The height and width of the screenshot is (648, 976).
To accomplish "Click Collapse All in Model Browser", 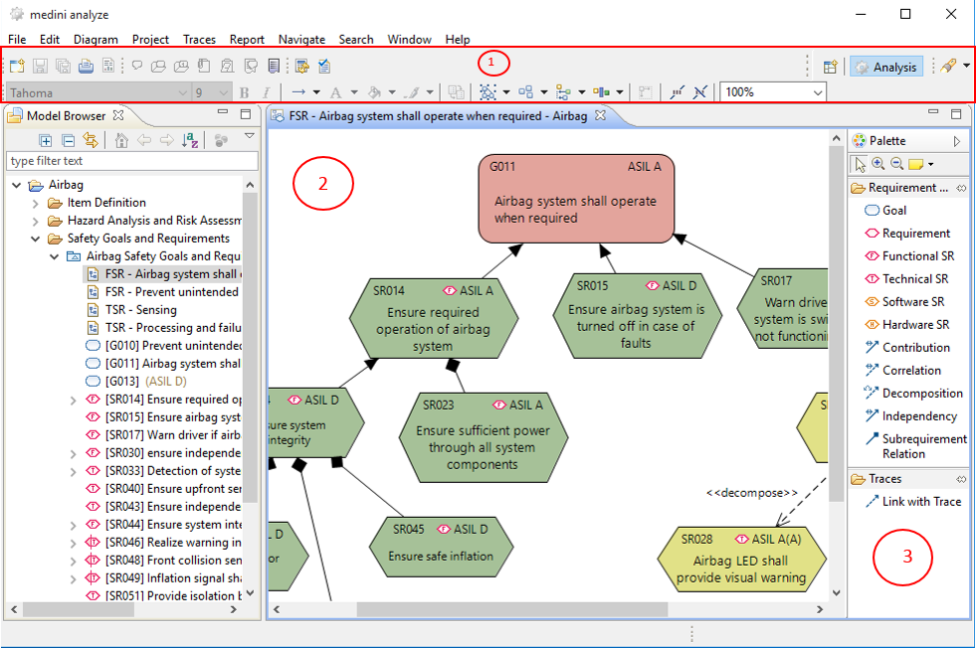I will pyautogui.click(x=68, y=140).
